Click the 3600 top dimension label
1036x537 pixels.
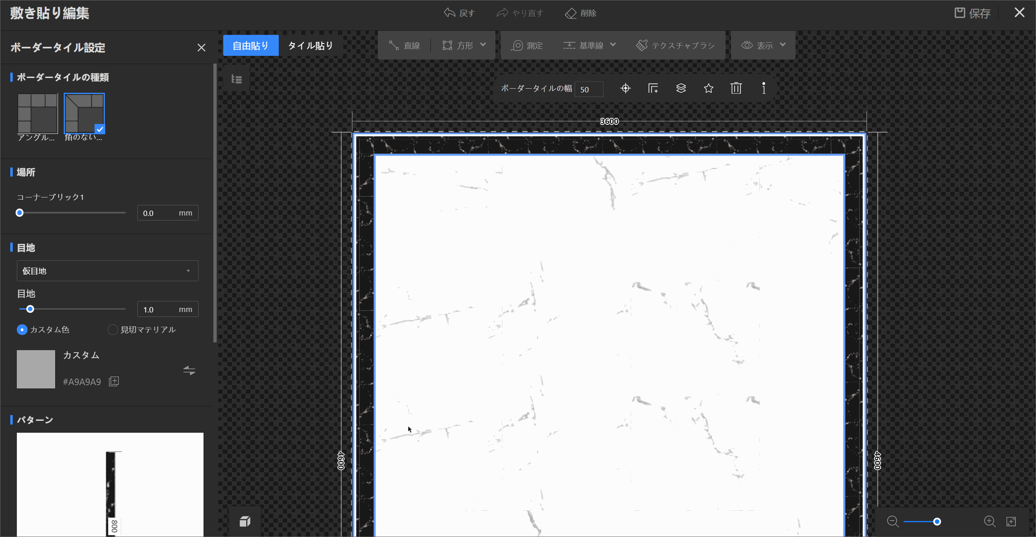609,122
